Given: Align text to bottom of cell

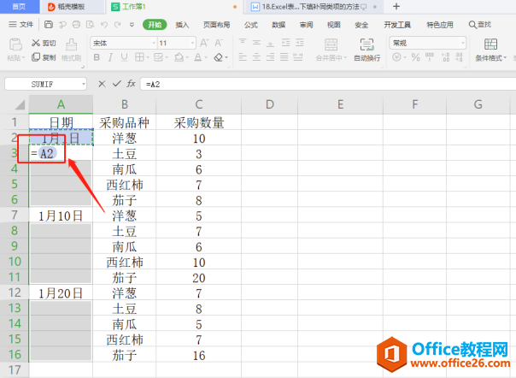Looking at the screenshot, I should 270,43.
